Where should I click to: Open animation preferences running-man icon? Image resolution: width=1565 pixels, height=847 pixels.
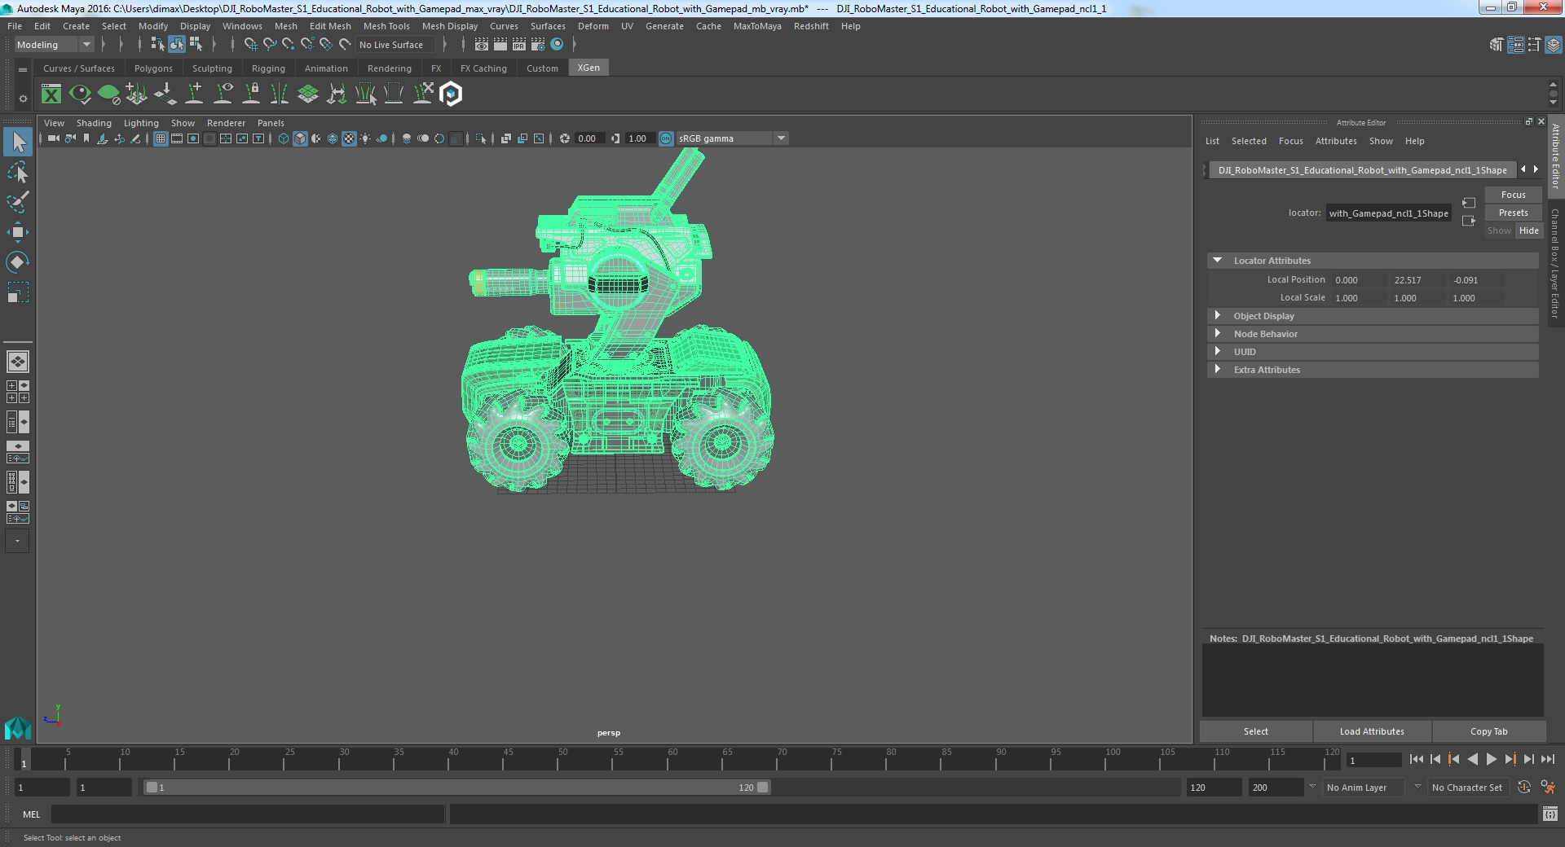coord(1548,788)
